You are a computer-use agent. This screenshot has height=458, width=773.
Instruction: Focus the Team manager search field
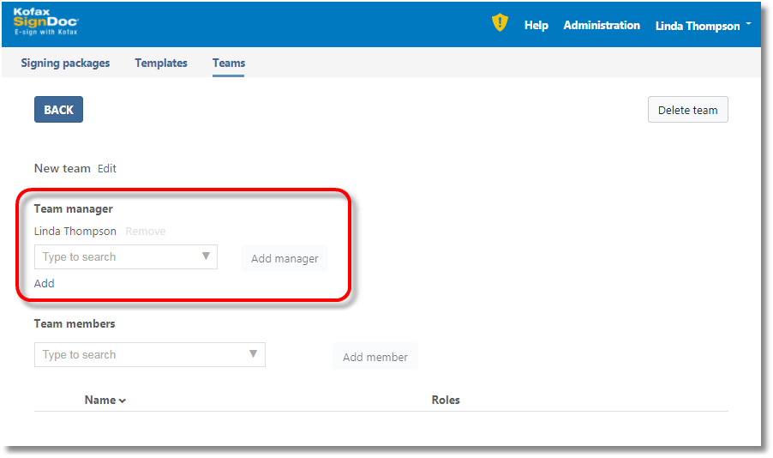(116, 257)
